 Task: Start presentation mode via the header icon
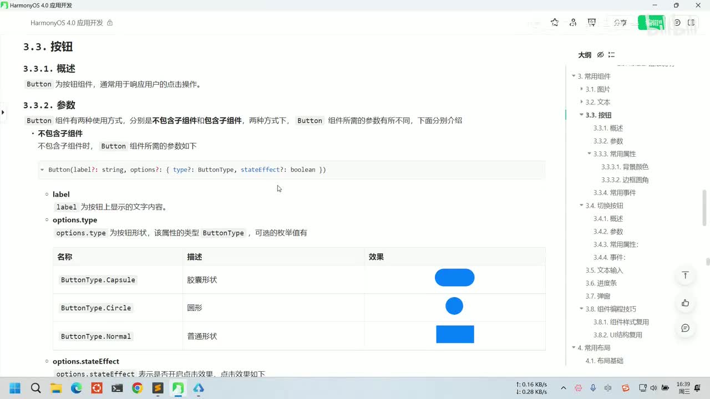click(592, 23)
